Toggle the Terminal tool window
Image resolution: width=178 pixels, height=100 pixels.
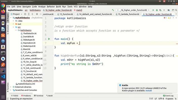pyautogui.click(x=39, y=96)
